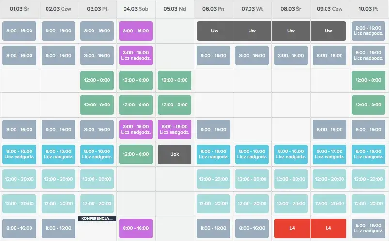Viewport: 389px width, 241px height.
Task: Select the red L4 block on 08.03
Action: (x=291, y=228)
